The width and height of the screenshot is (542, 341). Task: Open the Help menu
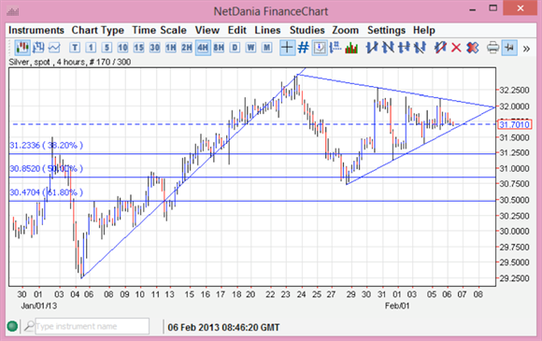423,31
